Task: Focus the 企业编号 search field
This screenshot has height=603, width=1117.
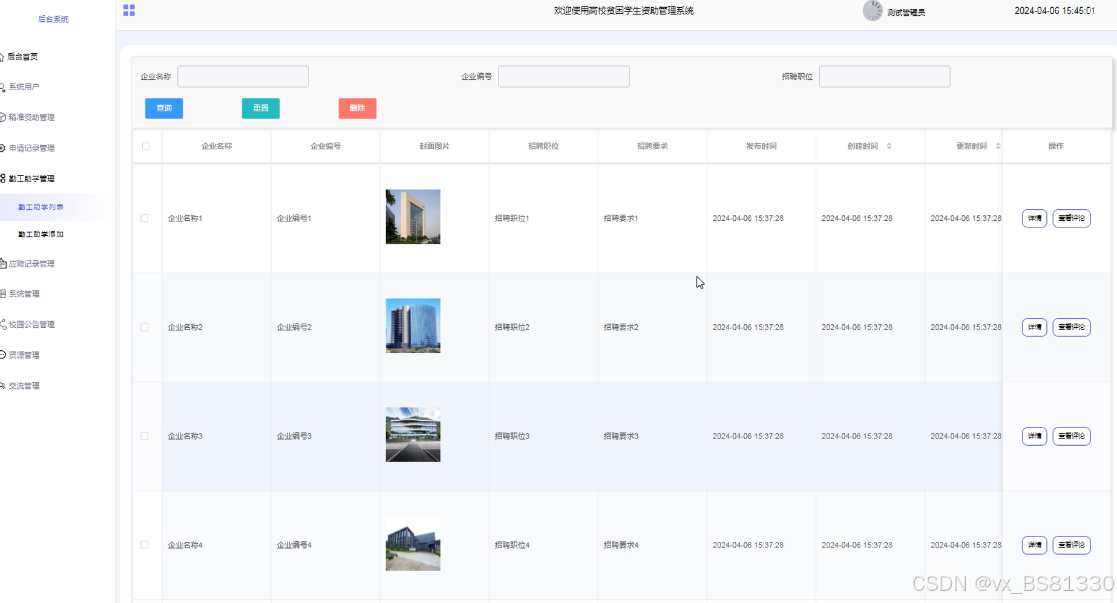Action: point(564,77)
